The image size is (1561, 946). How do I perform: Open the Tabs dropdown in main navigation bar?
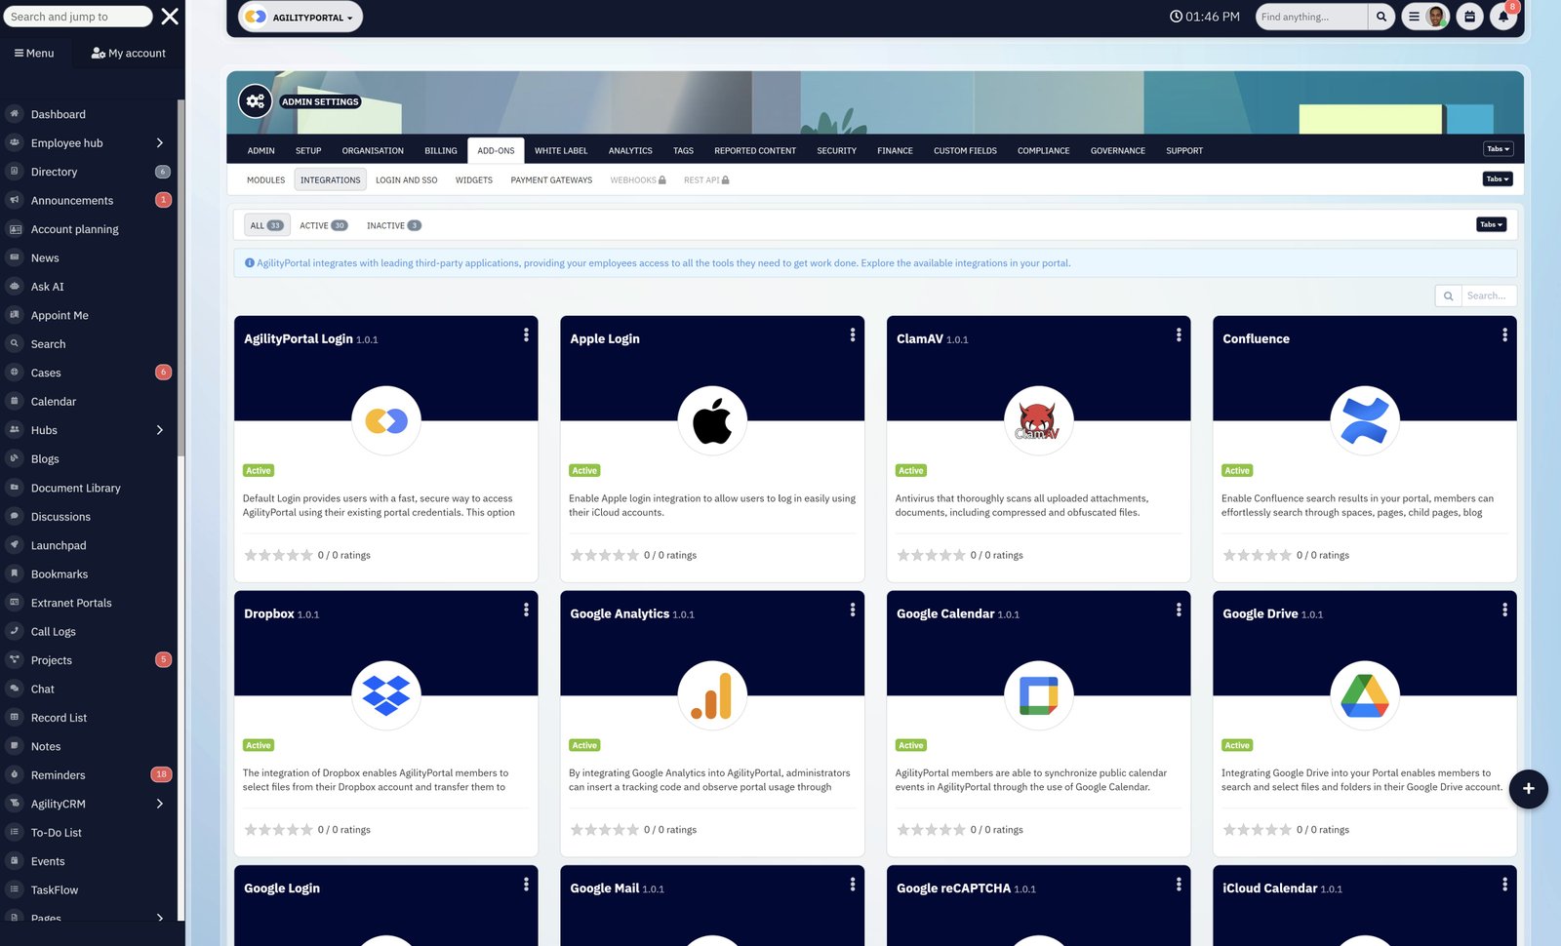click(1498, 149)
